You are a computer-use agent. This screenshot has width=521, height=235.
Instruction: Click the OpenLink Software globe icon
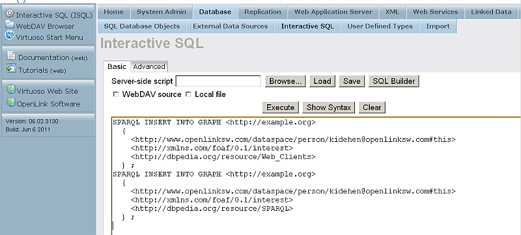tap(11, 102)
